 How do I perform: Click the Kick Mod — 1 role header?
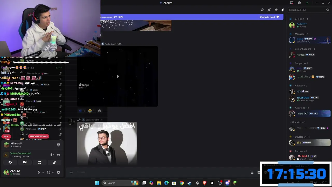pos(298,122)
